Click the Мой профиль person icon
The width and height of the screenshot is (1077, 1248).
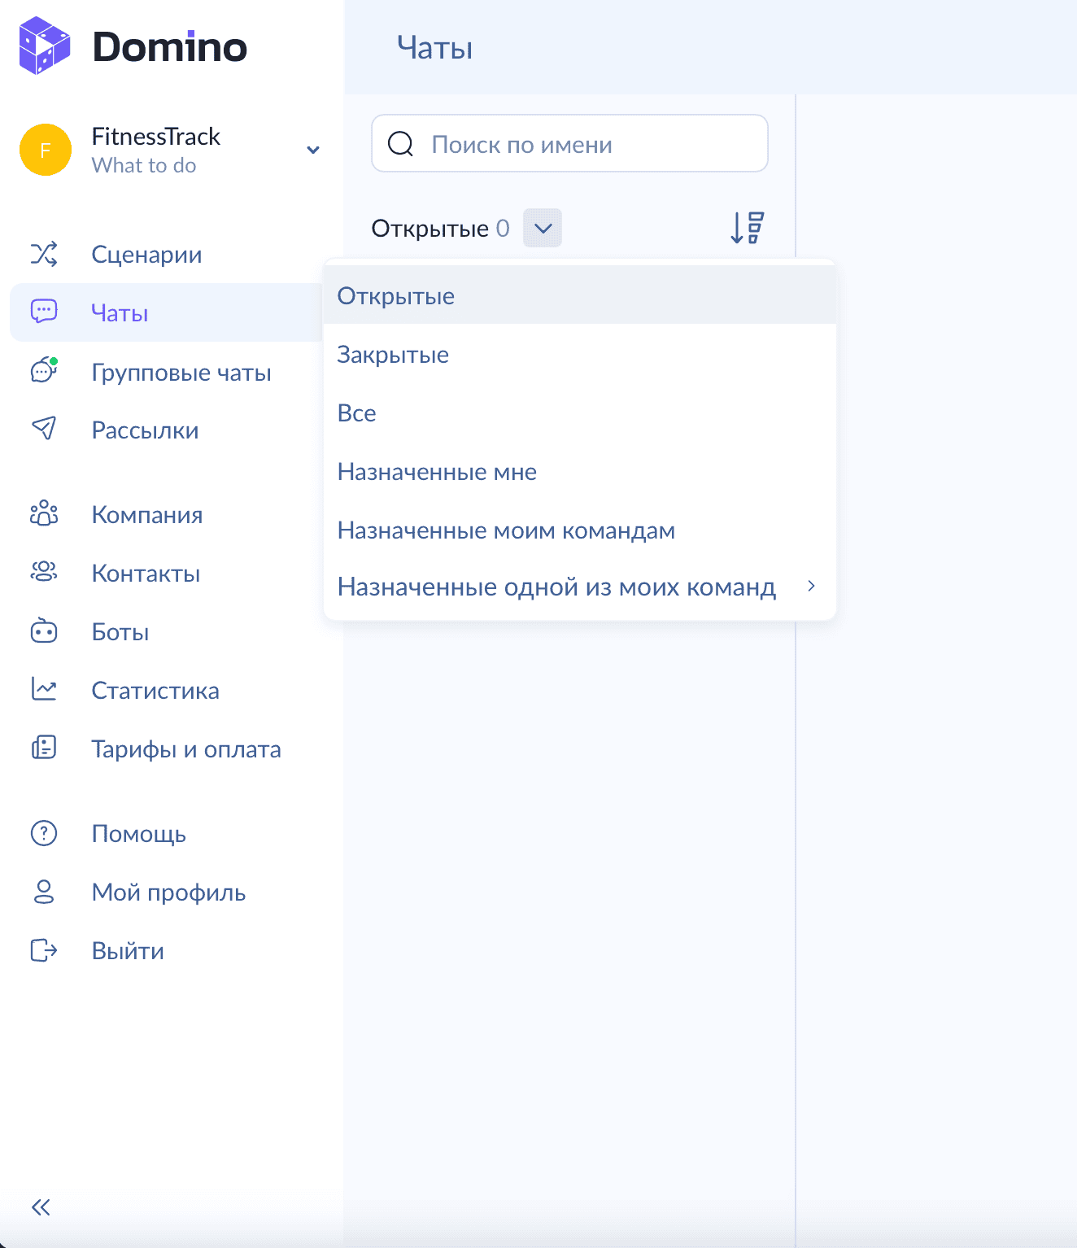[x=44, y=892]
